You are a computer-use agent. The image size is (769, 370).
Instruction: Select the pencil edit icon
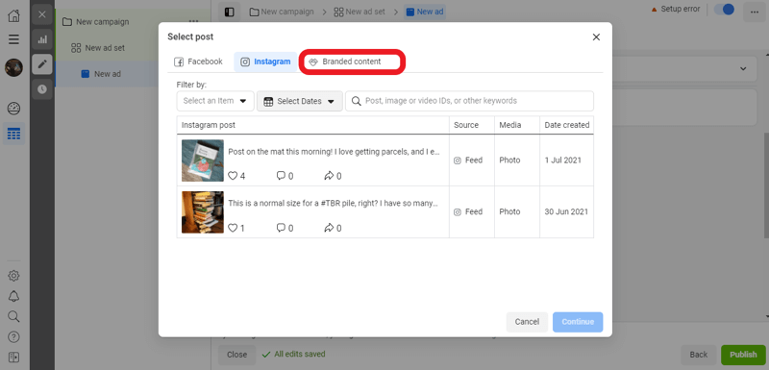[42, 63]
